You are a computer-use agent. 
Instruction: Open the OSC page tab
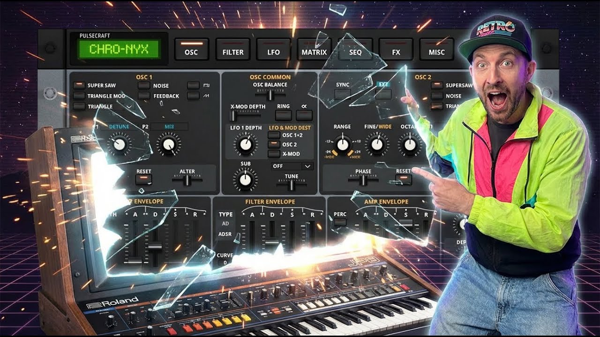(191, 49)
